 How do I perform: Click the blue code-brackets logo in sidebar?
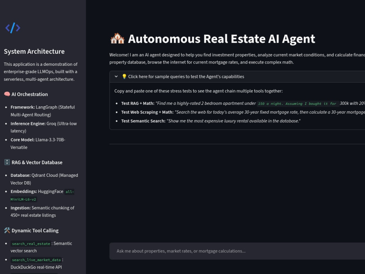13,28
